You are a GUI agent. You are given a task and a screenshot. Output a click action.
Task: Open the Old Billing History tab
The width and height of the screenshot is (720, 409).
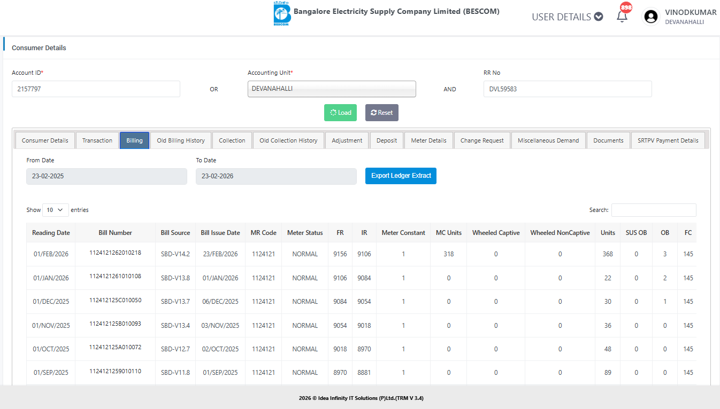pos(181,140)
